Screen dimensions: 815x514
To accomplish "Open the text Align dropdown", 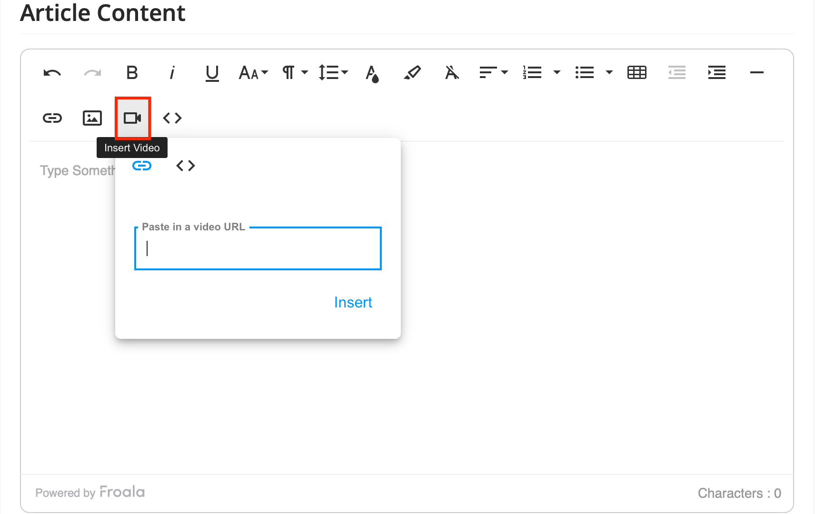I will pos(493,73).
